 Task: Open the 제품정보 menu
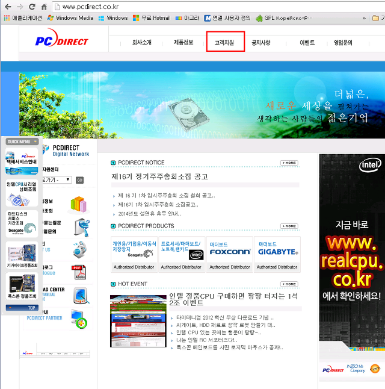(183, 42)
